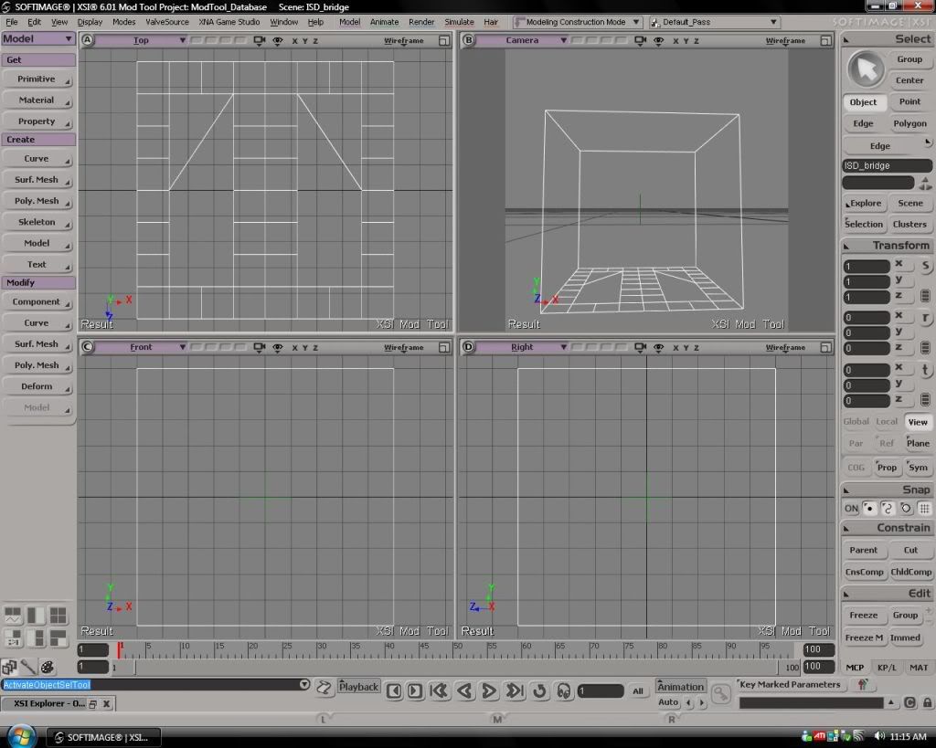Open Explore button in Select panel
This screenshot has height=748, width=936.
[865, 203]
